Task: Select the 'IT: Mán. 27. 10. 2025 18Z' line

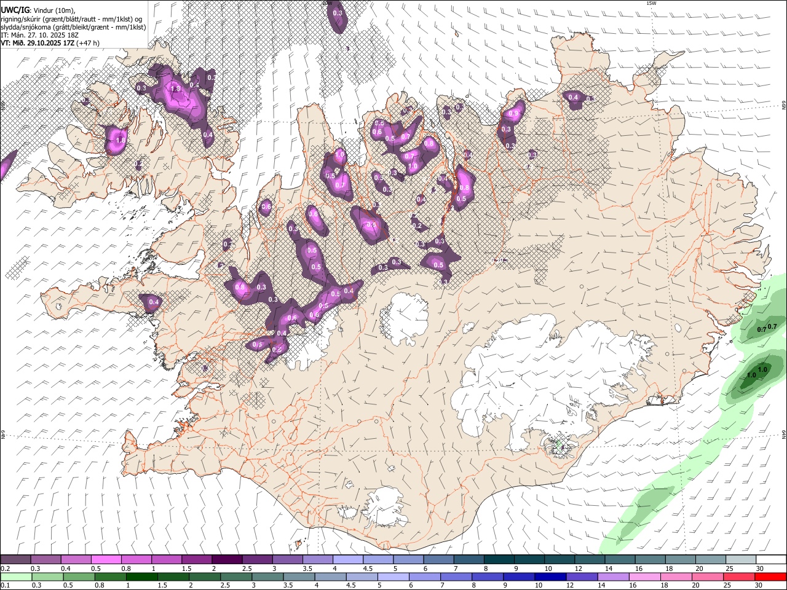Action: (x=40, y=35)
